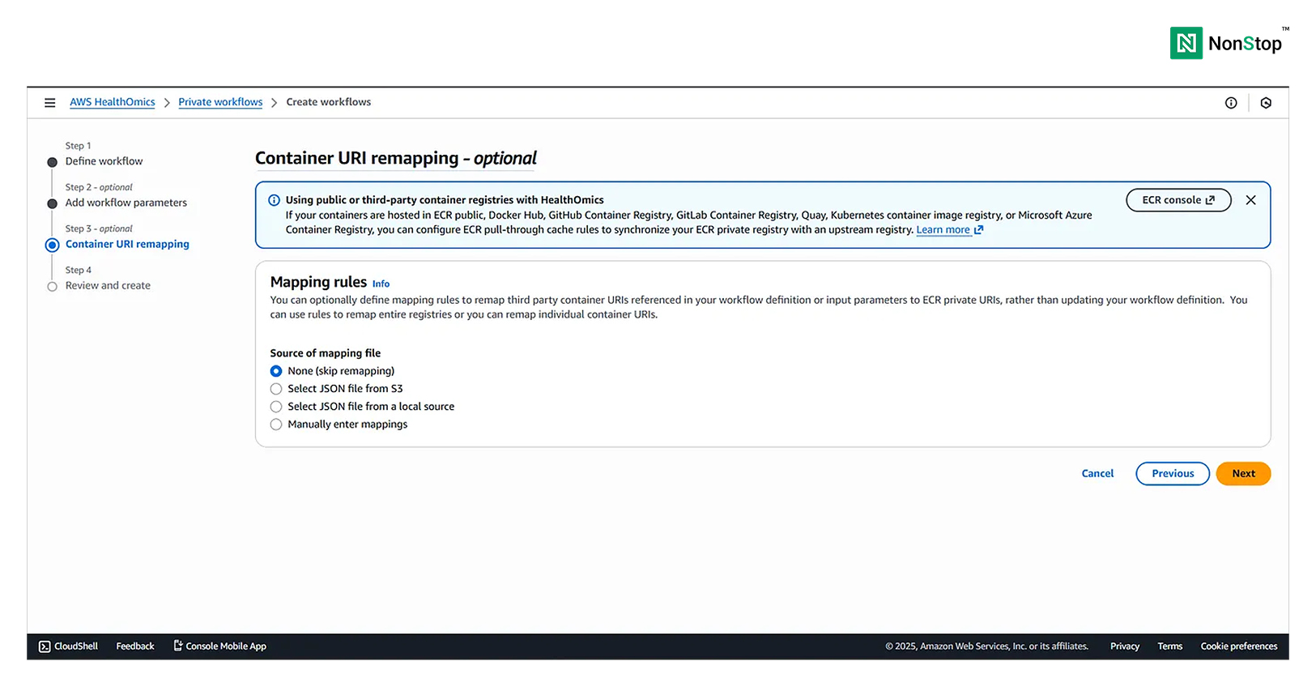Click Create workflows breadcrumb text
The height and width of the screenshot is (687, 1316).
point(328,102)
